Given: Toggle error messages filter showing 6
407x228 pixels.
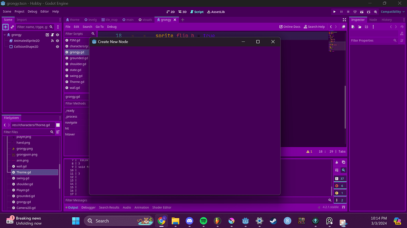Looking at the screenshot, I should [x=340, y=186].
